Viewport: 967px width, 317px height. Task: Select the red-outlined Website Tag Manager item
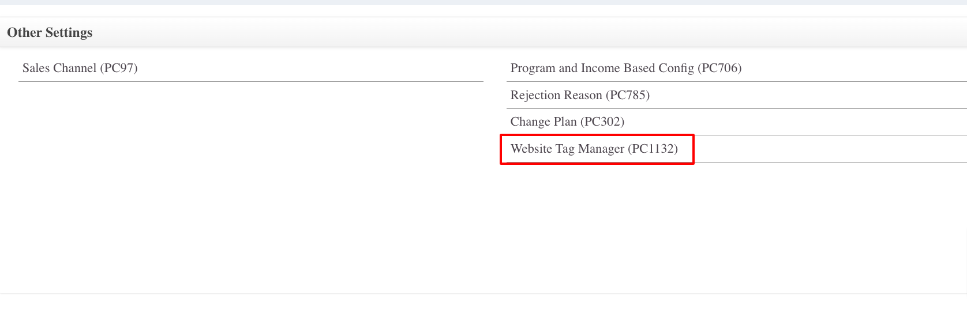point(597,149)
